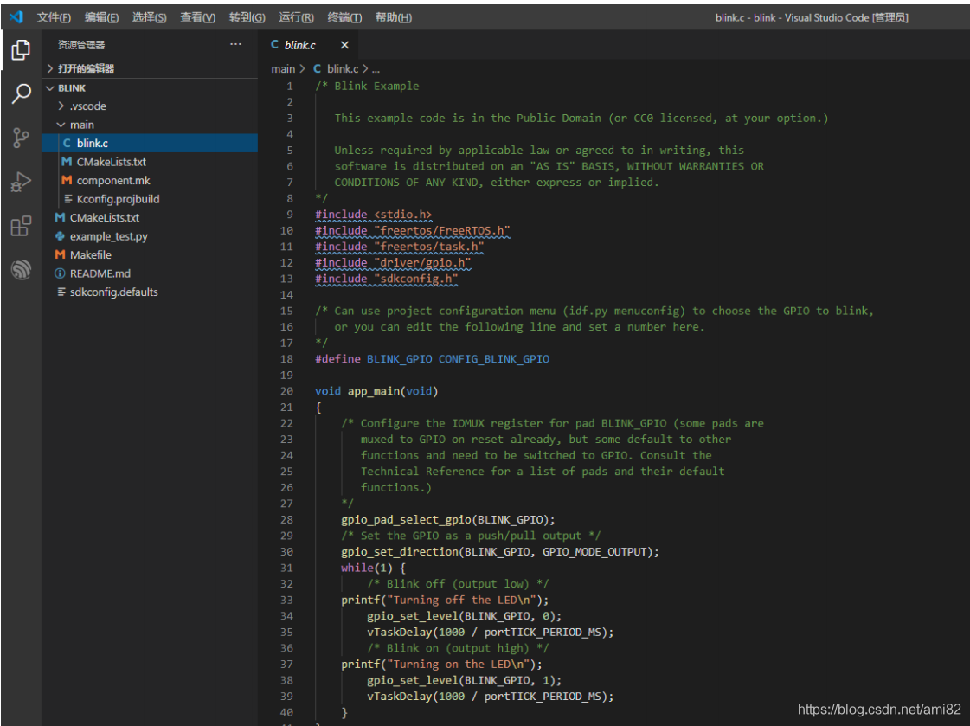Click the breadcrumb ellipsis symbol item

pos(376,69)
